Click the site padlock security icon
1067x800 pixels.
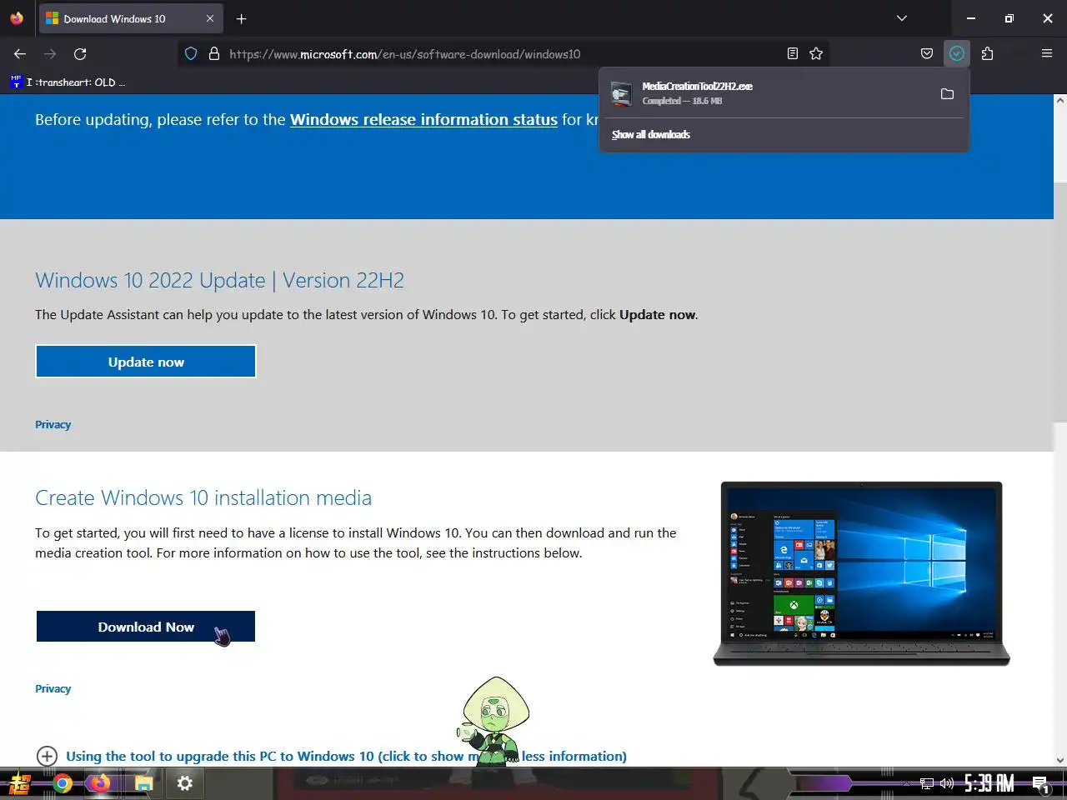[214, 53]
